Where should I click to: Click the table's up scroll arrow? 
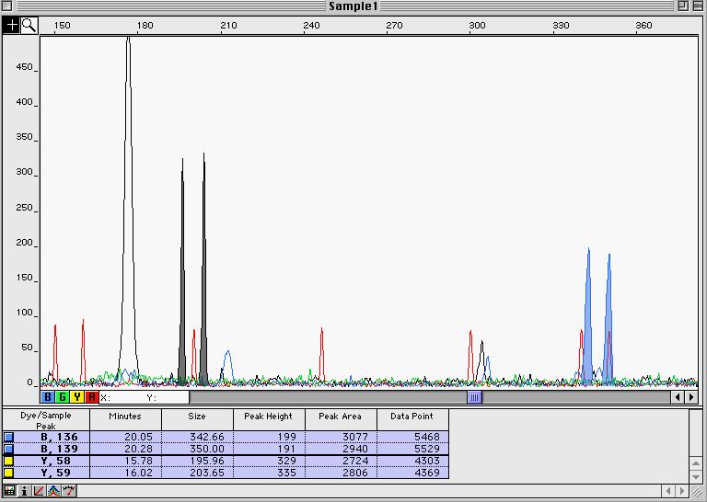point(696,463)
